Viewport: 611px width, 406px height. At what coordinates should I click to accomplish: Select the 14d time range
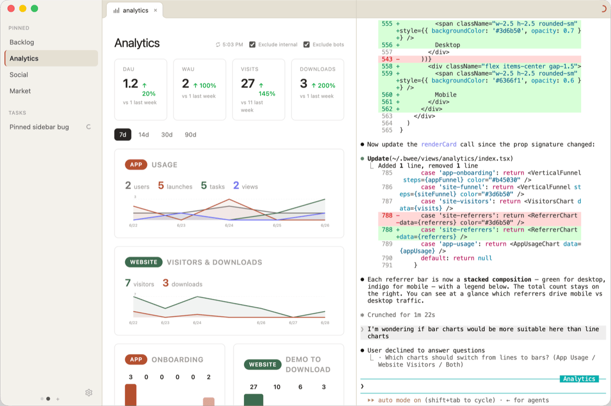tap(144, 134)
